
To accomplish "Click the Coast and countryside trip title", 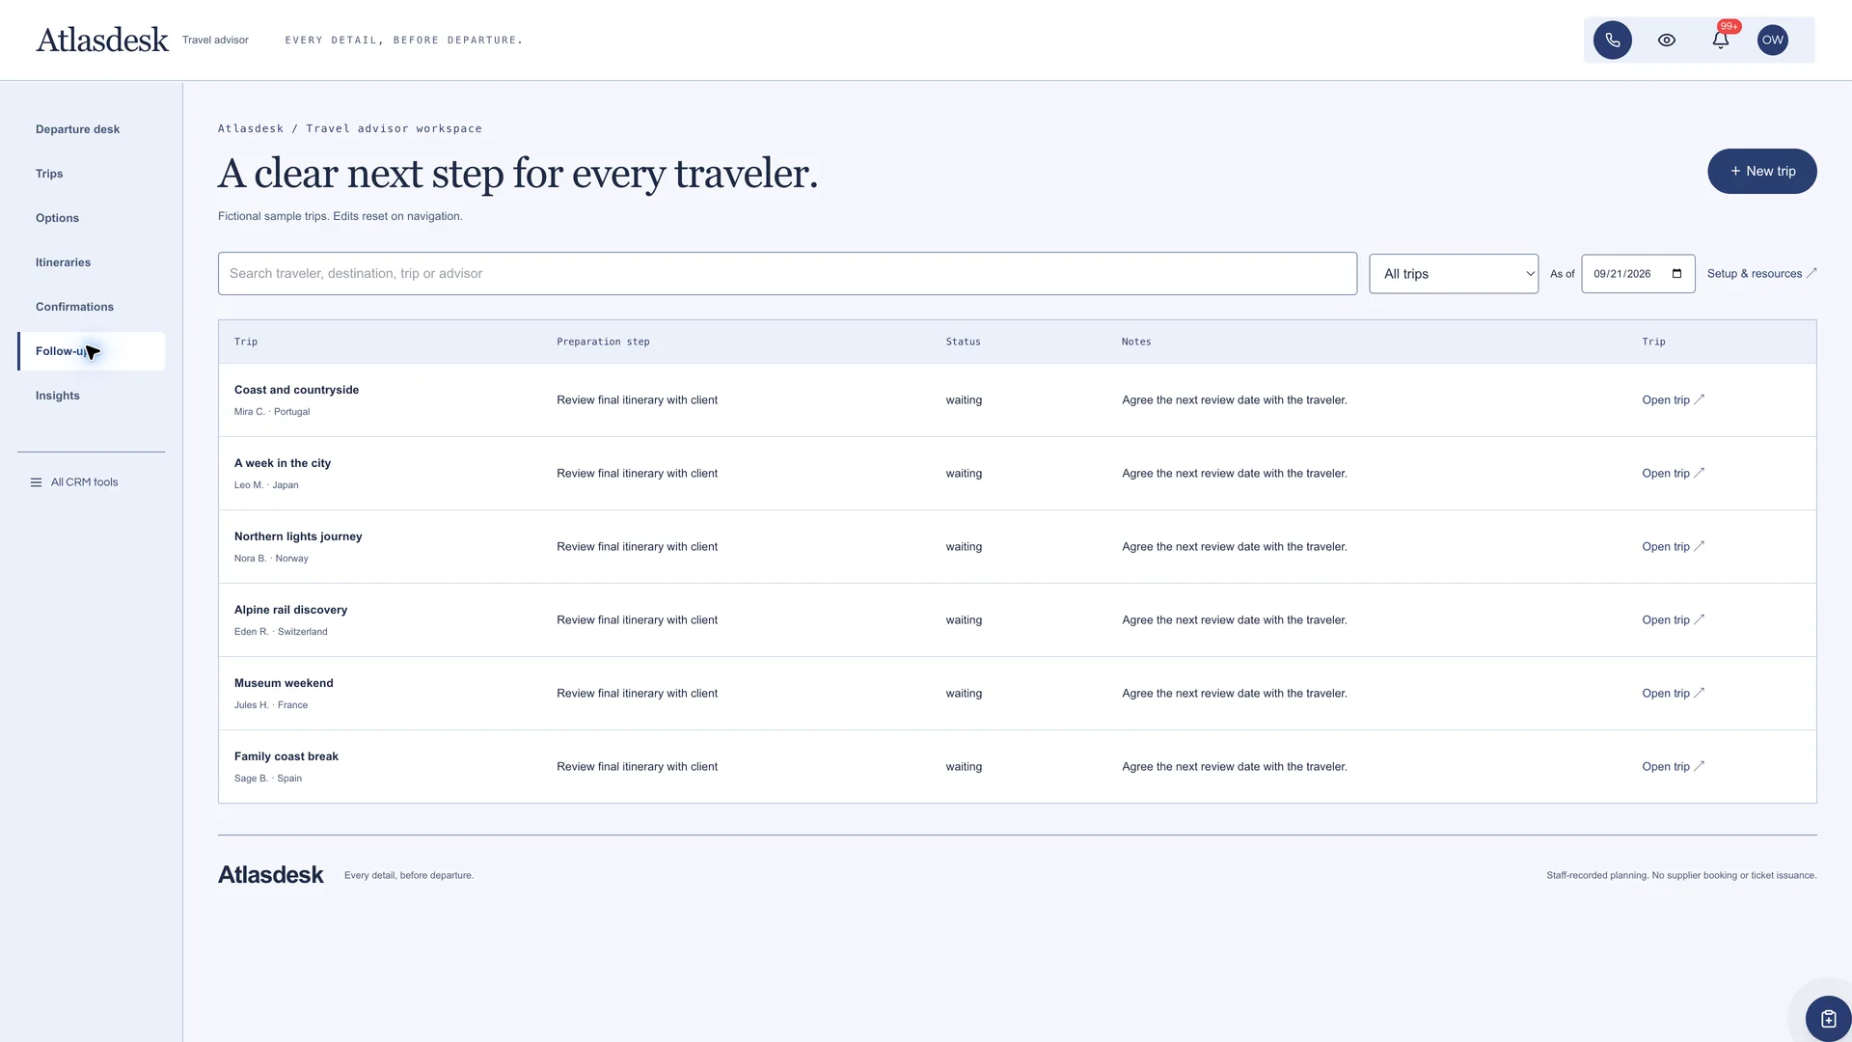I will tap(296, 390).
